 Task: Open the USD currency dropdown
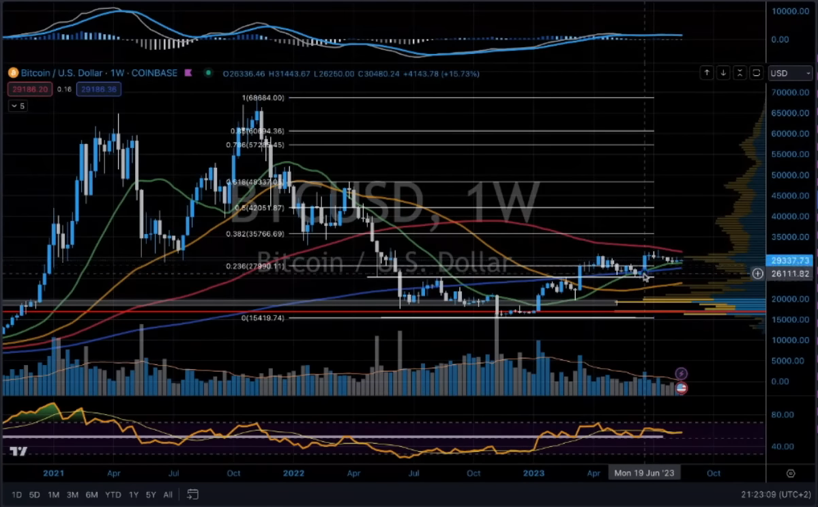(790, 73)
